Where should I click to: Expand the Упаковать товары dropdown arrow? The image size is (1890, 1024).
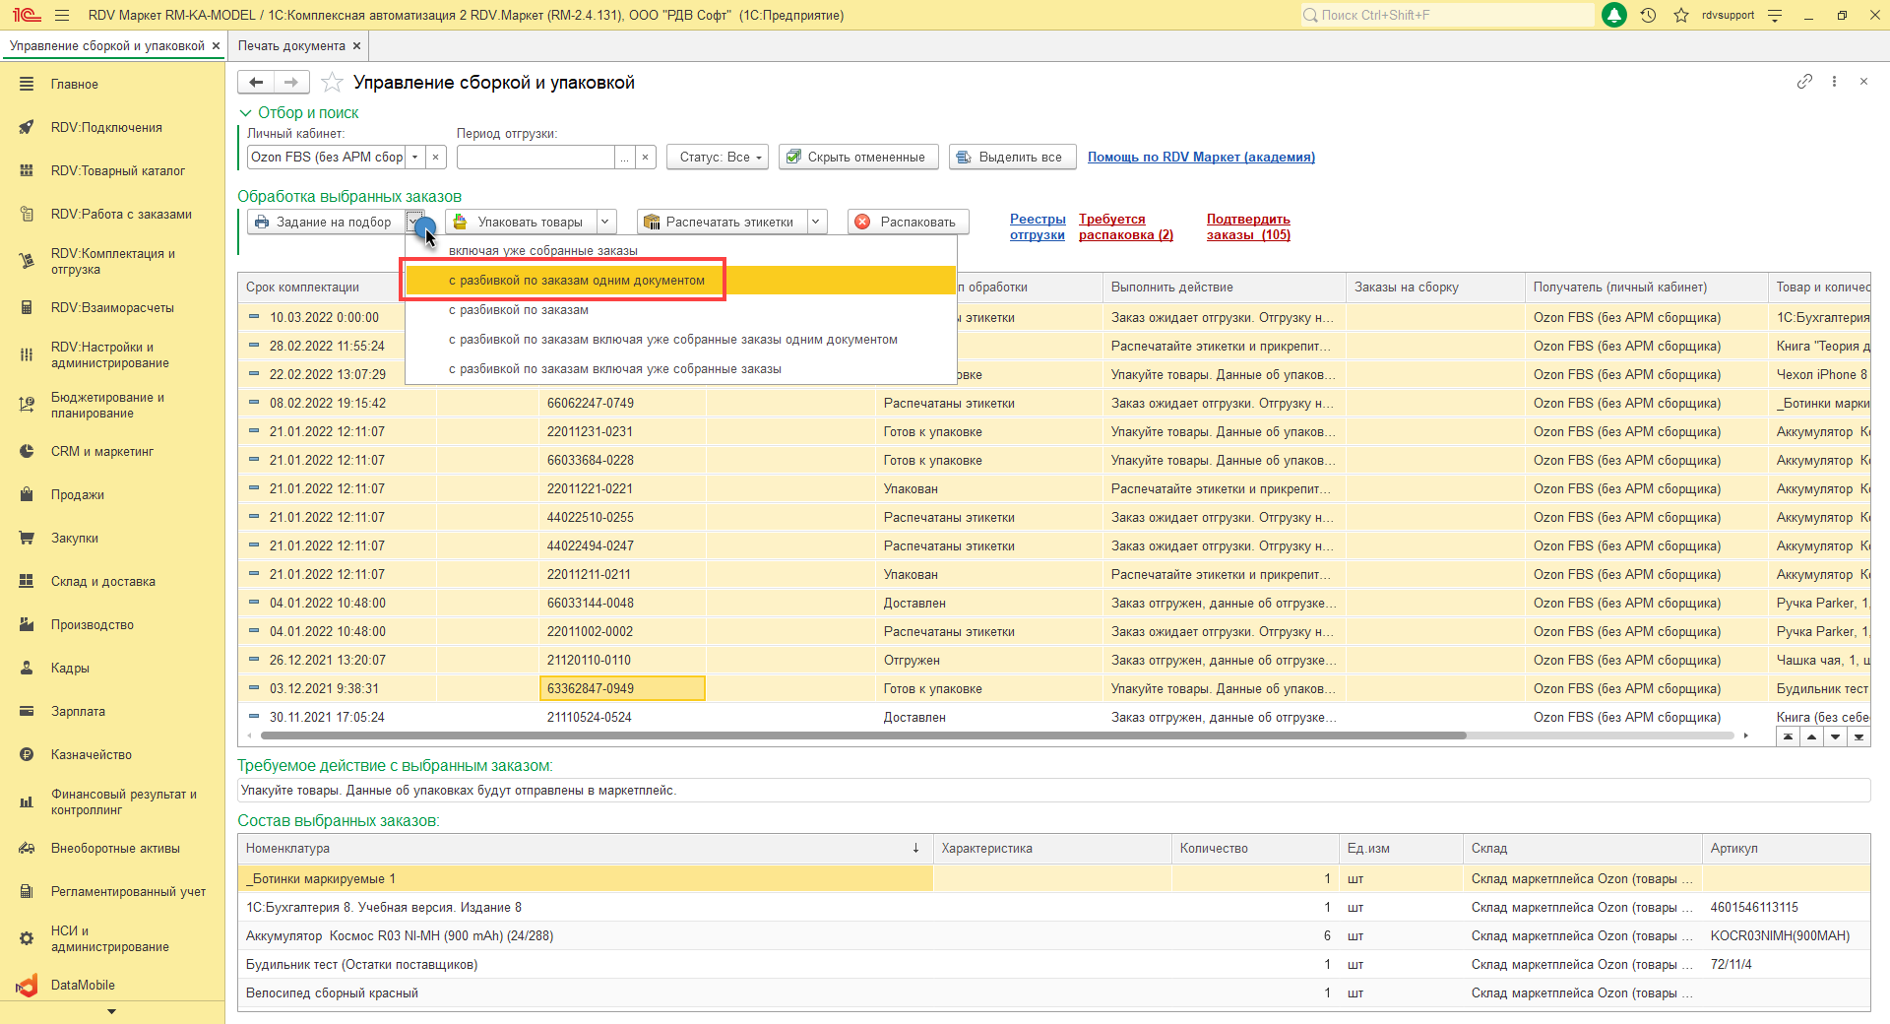tap(606, 223)
